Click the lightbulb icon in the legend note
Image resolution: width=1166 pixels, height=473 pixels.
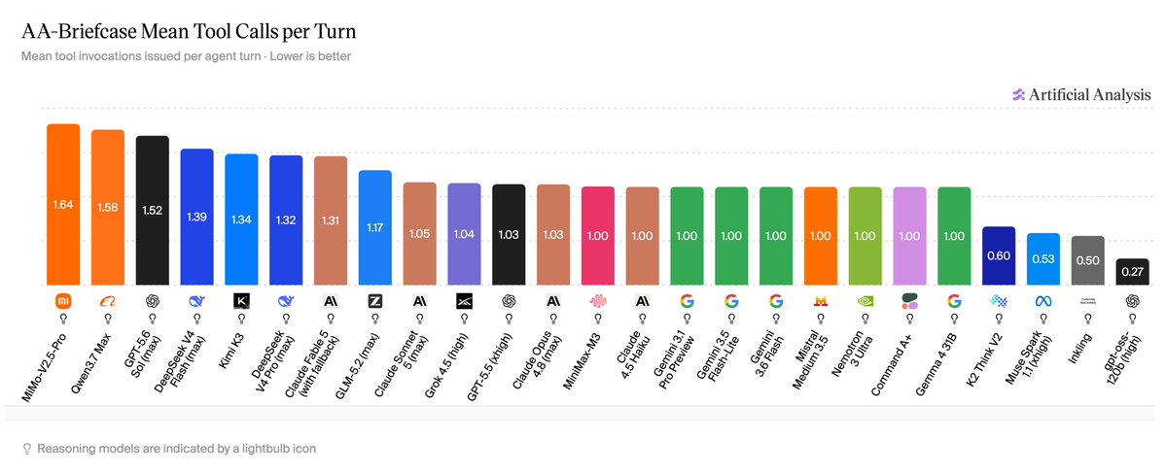[x=27, y=449]
